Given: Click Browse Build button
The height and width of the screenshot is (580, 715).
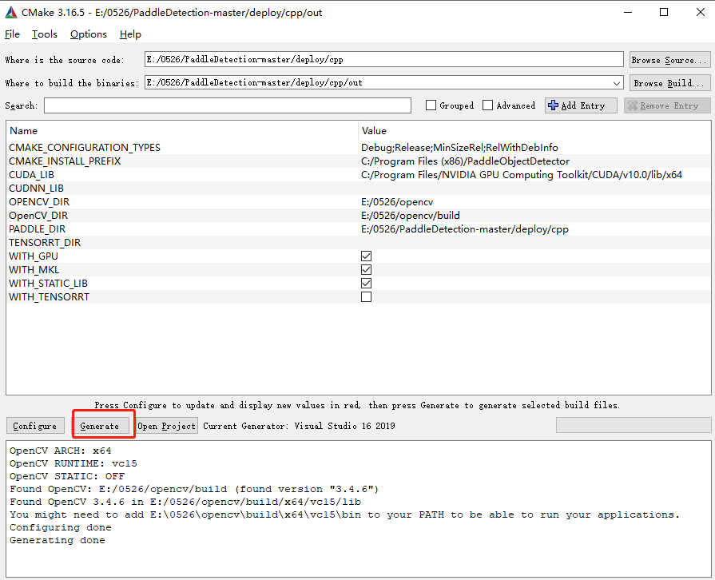Looking at the screenshot, I should pos(669,83).
